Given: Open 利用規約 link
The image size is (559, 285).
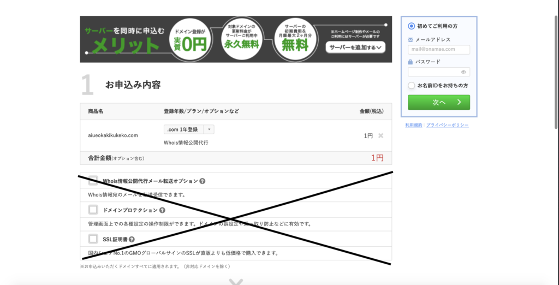Looking at the screenshot, I should (414, 125).
